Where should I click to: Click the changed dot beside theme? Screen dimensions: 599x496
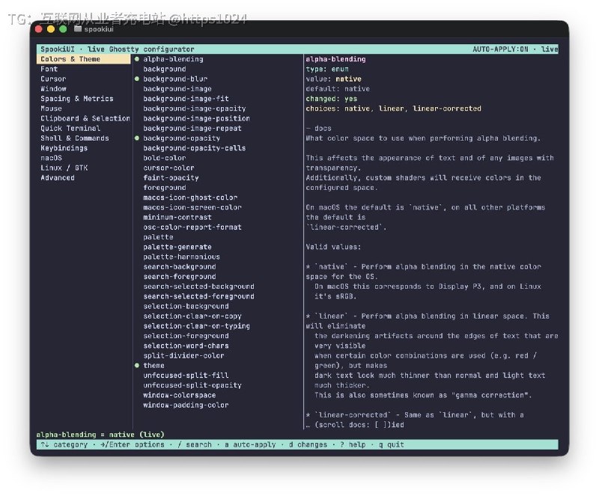pyautogui.click(x=137, y=365)
